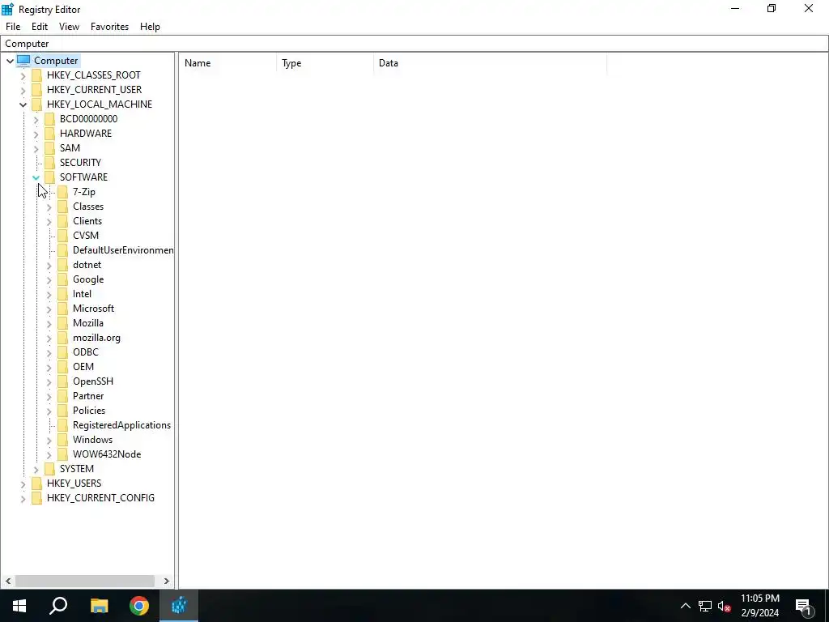
Task: Click the Computer icon in the tree
Action: [23, 60]
